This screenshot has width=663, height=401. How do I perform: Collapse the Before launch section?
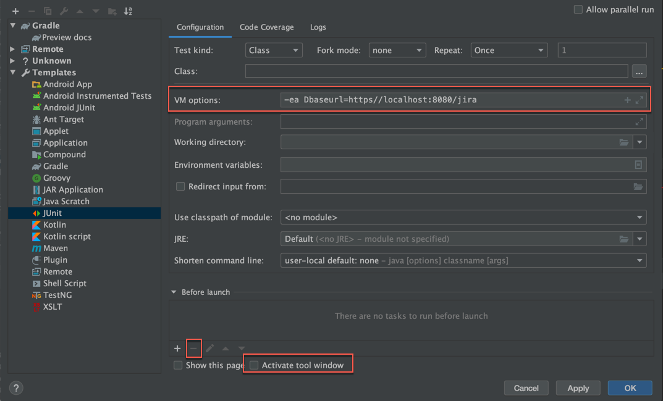pos(174,292)
